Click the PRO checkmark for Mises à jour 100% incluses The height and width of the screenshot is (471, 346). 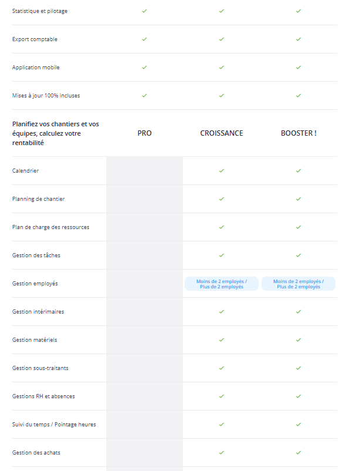[x=144, y=96]
